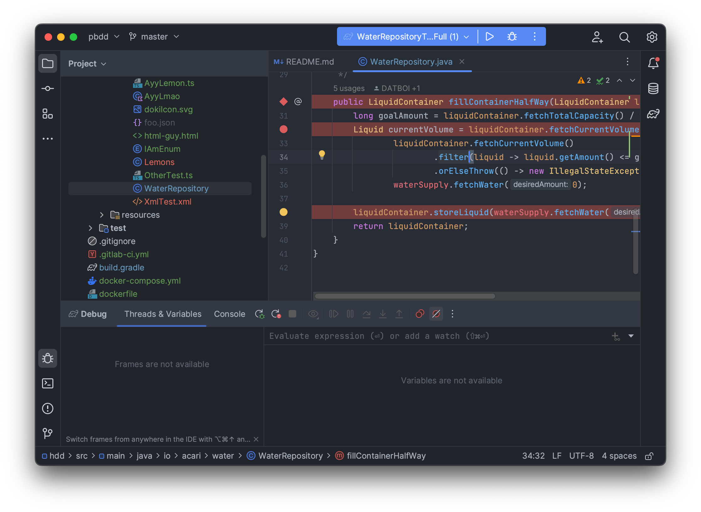Open the Gradle tool window
Screen dimensions: 701x512
(653, 114)
